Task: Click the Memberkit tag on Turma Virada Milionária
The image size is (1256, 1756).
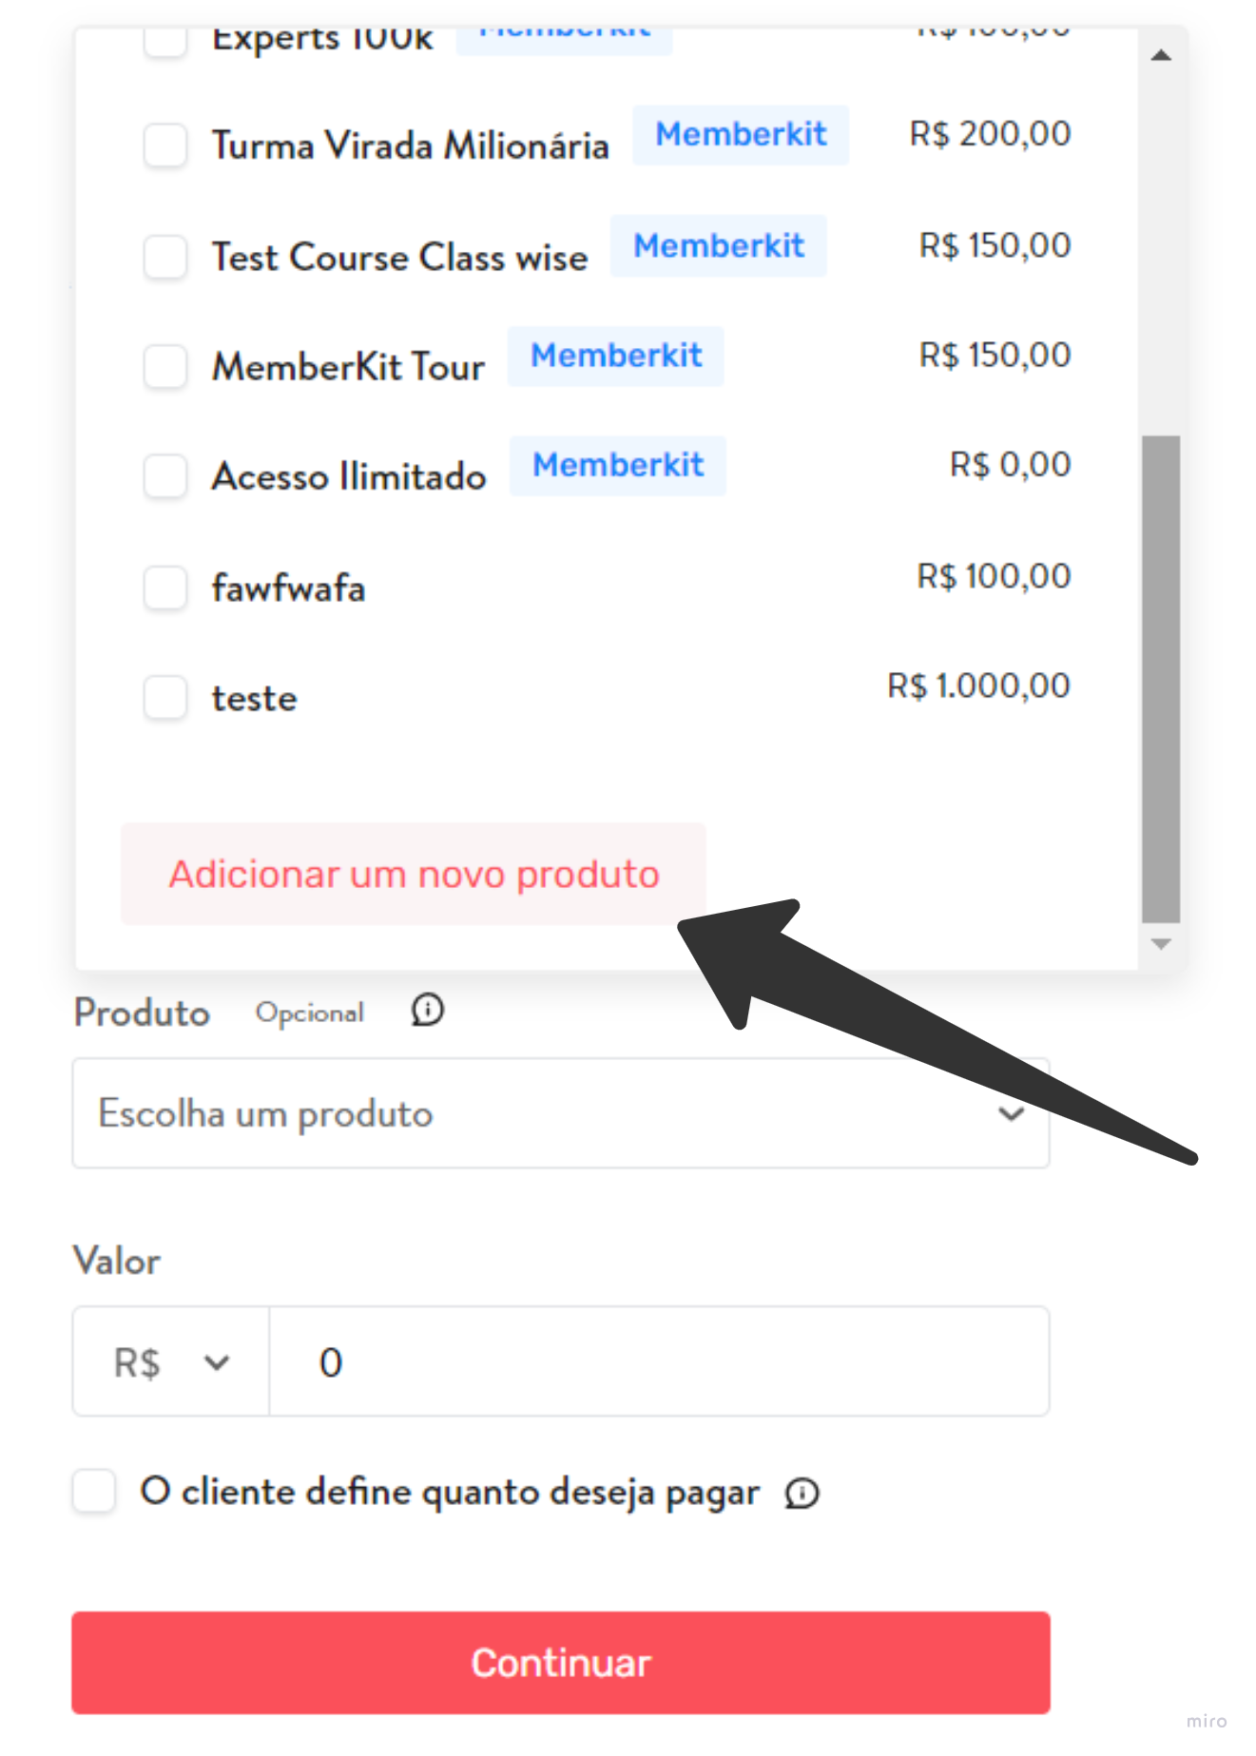Action: (741, 135)
